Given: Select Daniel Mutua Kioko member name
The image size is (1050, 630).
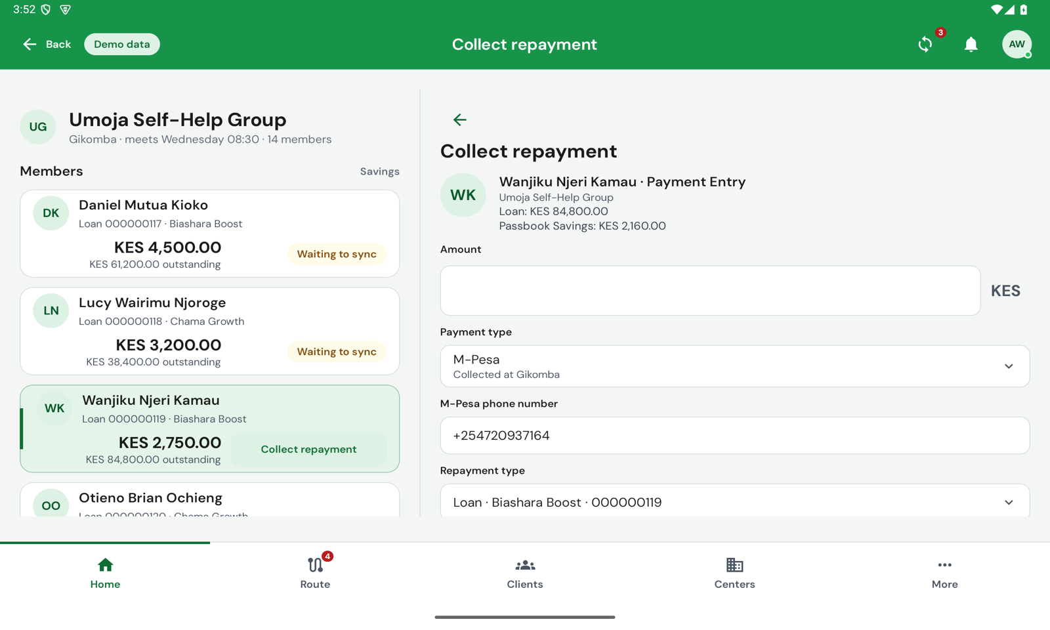Looking at the screenshot, I should coord(143,205).
